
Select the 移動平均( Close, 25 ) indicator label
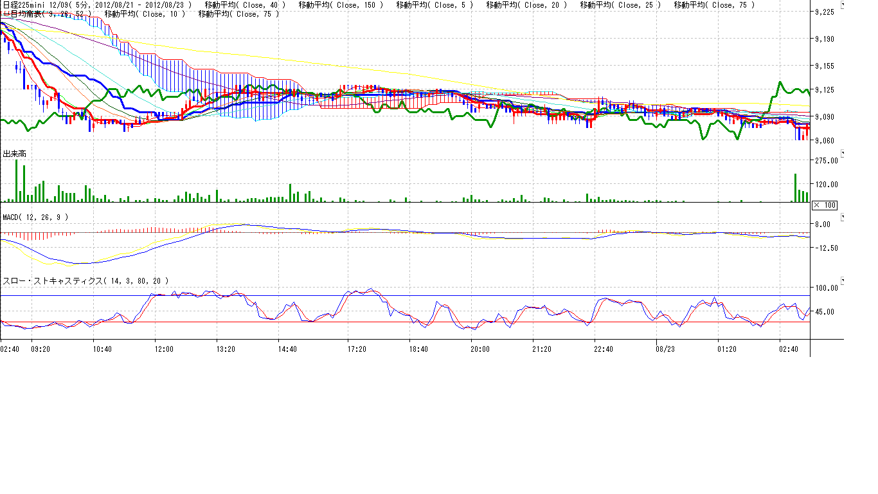pyautogui.click(x=620, y=5)
